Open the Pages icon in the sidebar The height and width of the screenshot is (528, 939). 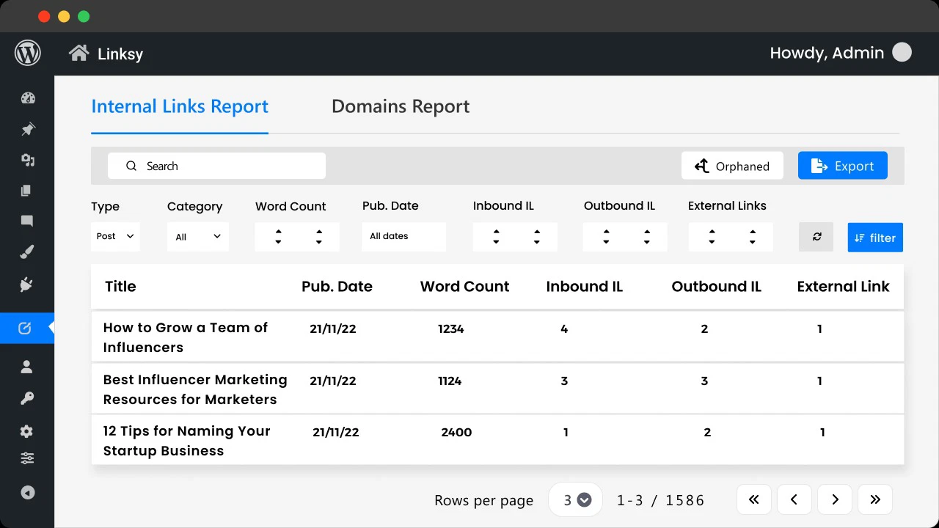[x=27, y=190]
